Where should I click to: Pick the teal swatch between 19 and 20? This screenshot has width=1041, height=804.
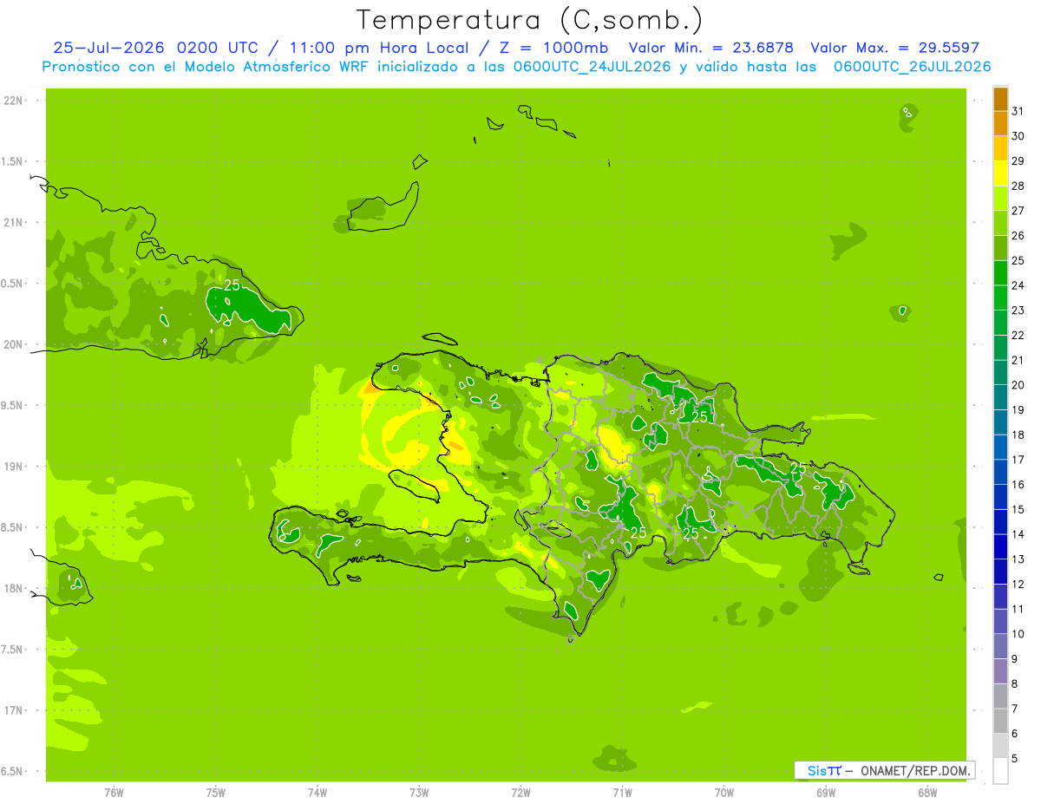pos(1000,397)
